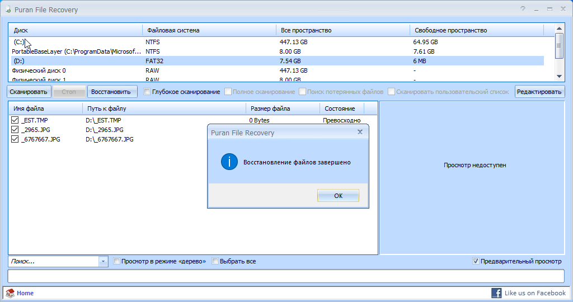Open the Редактировать button
The width and height of the screenshot is (573, 302).
coord(539,92)
